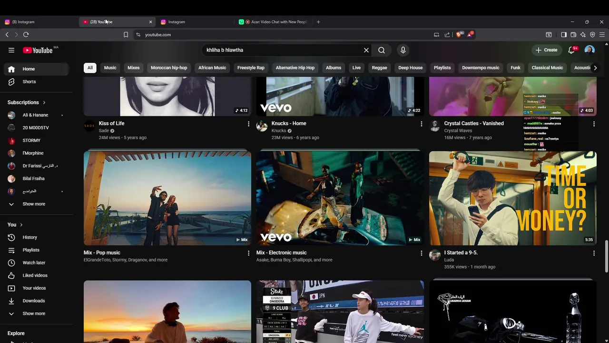Open Kiss of Life video title
This screenshot has height=343, width=609.
(111, 123)
